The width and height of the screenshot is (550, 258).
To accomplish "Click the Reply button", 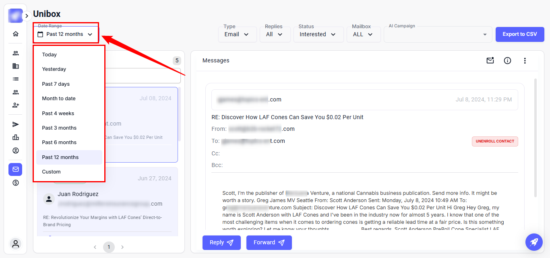I will pyautogui.click(x=221, y=243).
